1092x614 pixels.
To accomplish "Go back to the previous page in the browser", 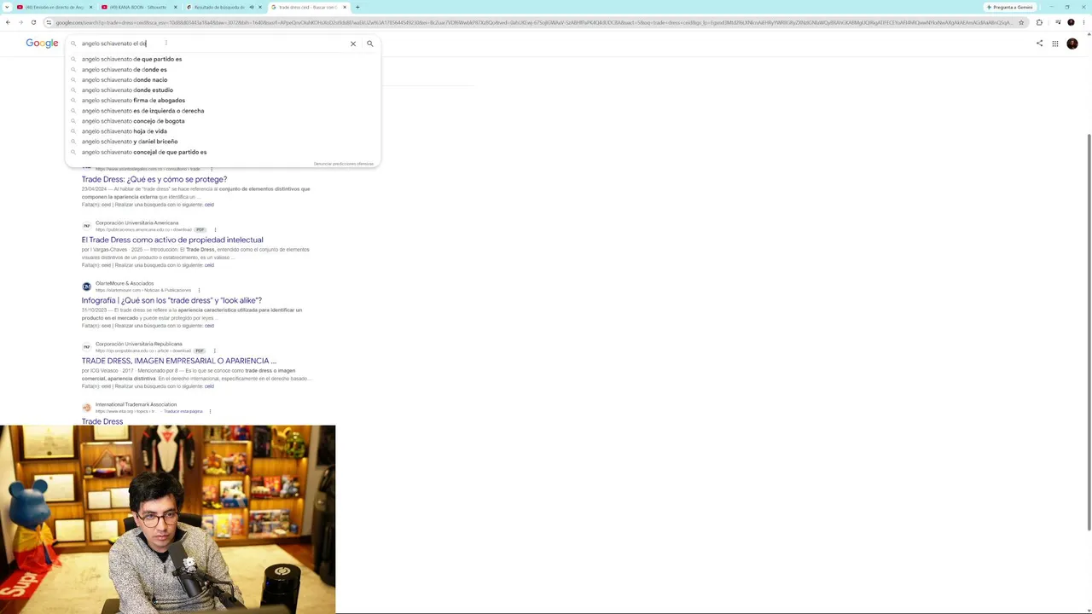I will (8, 22).
